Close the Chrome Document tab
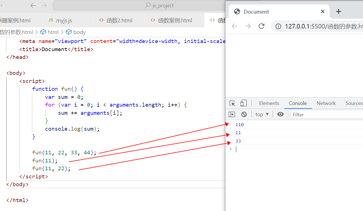Viewport: 363px width, 211px height. 322,11
